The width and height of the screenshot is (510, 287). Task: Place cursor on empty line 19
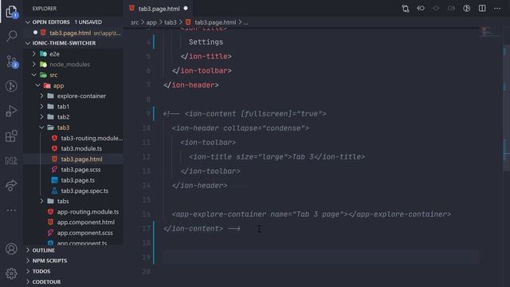coord(320,257)
